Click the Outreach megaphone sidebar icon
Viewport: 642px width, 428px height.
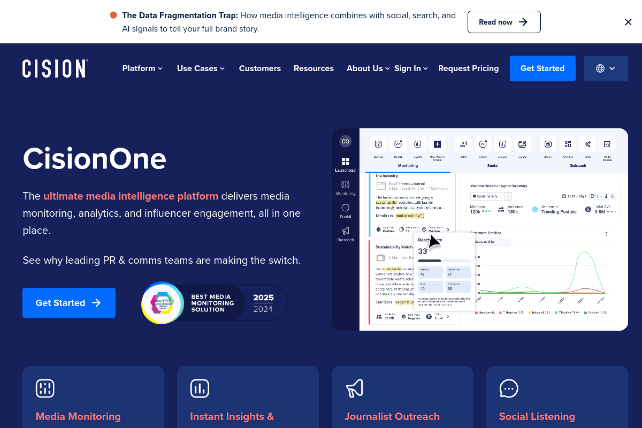(x=345, y=231)
